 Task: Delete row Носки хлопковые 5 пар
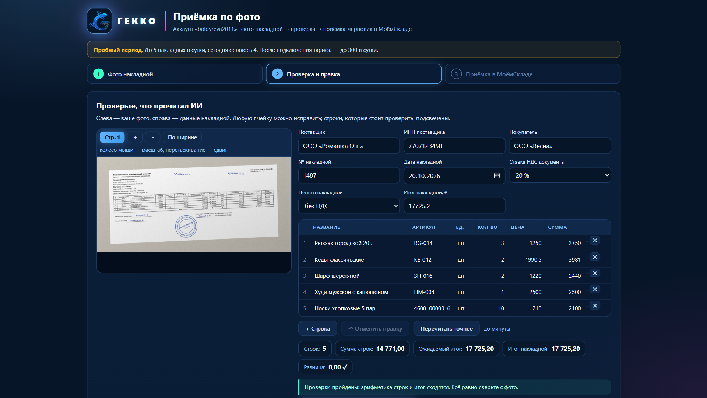[x=595, y=306]
